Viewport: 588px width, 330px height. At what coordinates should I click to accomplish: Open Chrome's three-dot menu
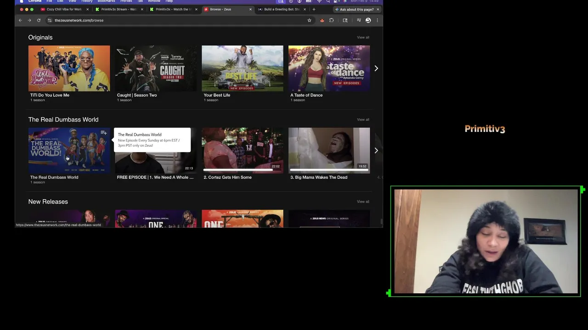(x=377, y=20)
